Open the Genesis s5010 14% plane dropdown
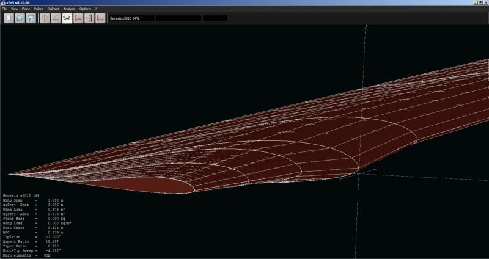Viewport: 489px width, 259px height. [130, 18]
